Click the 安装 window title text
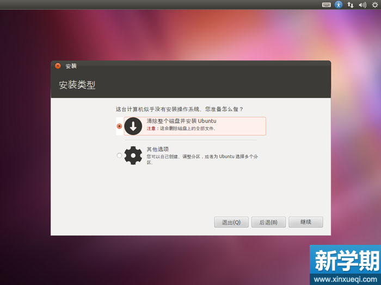Image resolution: width=381 pixels, height=285 pixels. (71, 66)
